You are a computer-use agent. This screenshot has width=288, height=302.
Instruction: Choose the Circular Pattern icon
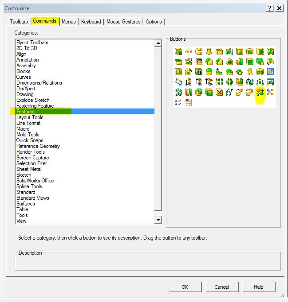pos(229,82)
